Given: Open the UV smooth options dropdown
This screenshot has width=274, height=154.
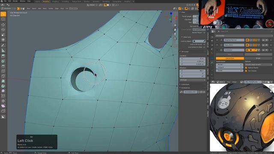Looking at the screenshot, I should [259, 65].
